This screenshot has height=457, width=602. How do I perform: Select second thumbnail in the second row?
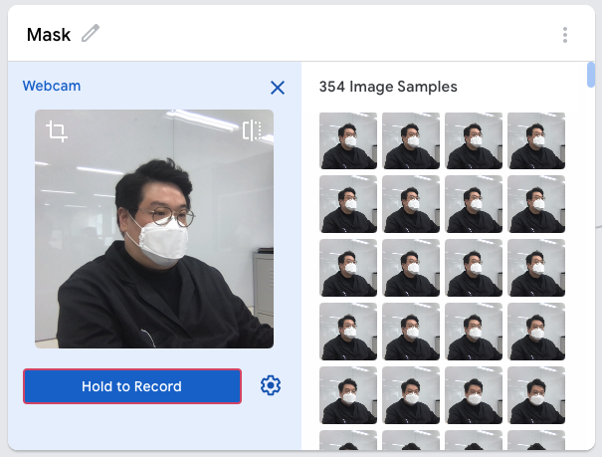pyautogui.click(x=411, y=204)
